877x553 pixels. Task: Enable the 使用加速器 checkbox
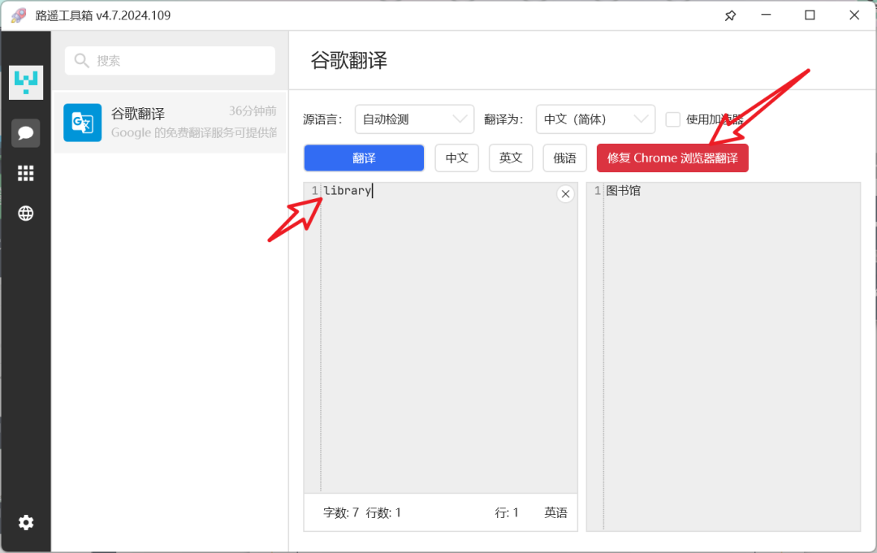673,119
